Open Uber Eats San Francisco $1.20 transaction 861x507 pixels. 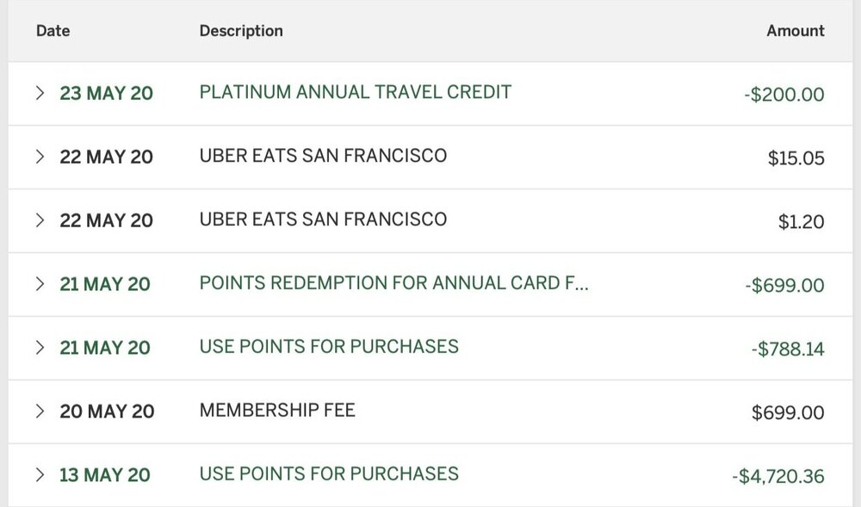(x=323, y=219)
